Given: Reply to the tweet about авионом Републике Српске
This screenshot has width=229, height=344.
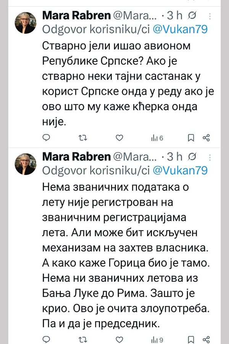Looking at the screenshot, I should point(45,138).
